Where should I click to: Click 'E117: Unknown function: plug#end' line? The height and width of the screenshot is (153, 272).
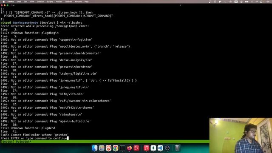tap(28, 128)
